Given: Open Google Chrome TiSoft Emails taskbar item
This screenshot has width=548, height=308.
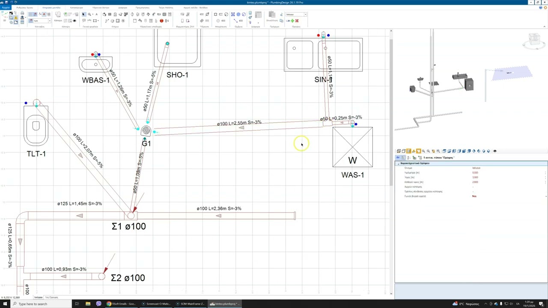Looking at the screenshot, I should click(x=121, y=304).
